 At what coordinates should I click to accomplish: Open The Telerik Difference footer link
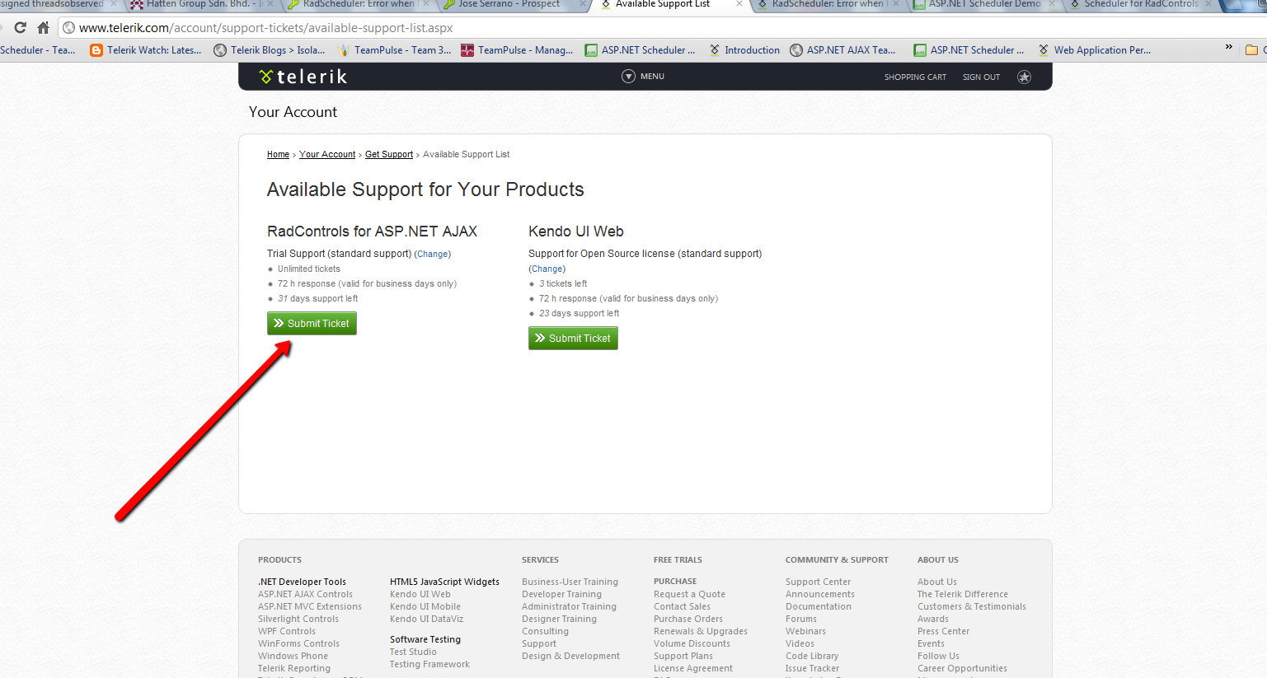pyautogui.click(x=963, y=595)
